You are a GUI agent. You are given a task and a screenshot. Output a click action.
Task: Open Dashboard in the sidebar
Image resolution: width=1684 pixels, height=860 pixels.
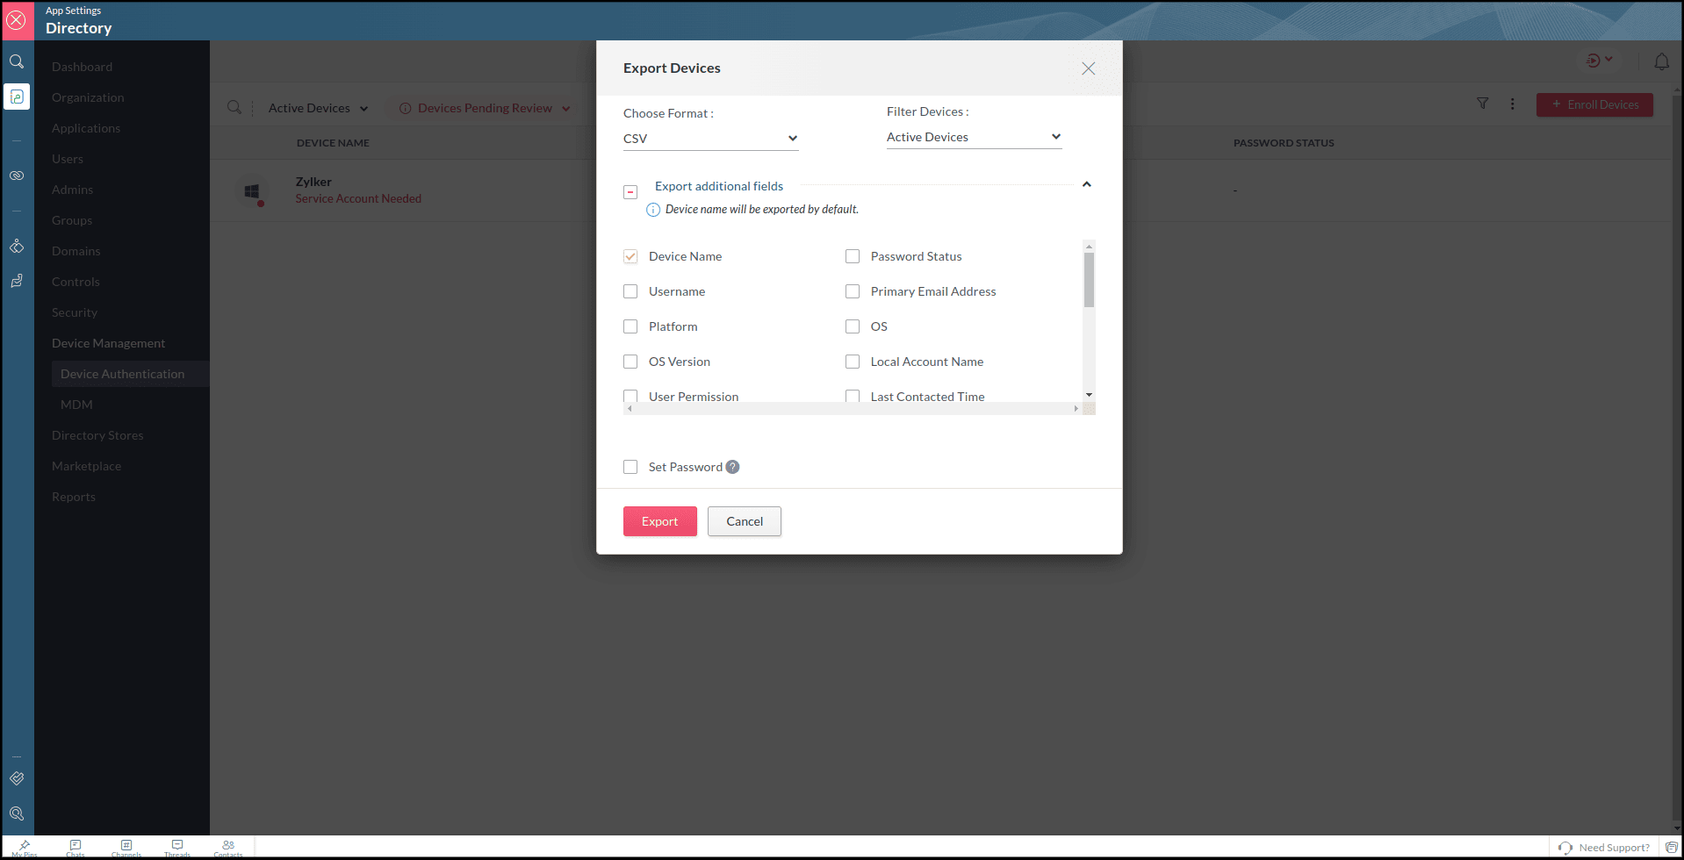(x=82, y=67)
